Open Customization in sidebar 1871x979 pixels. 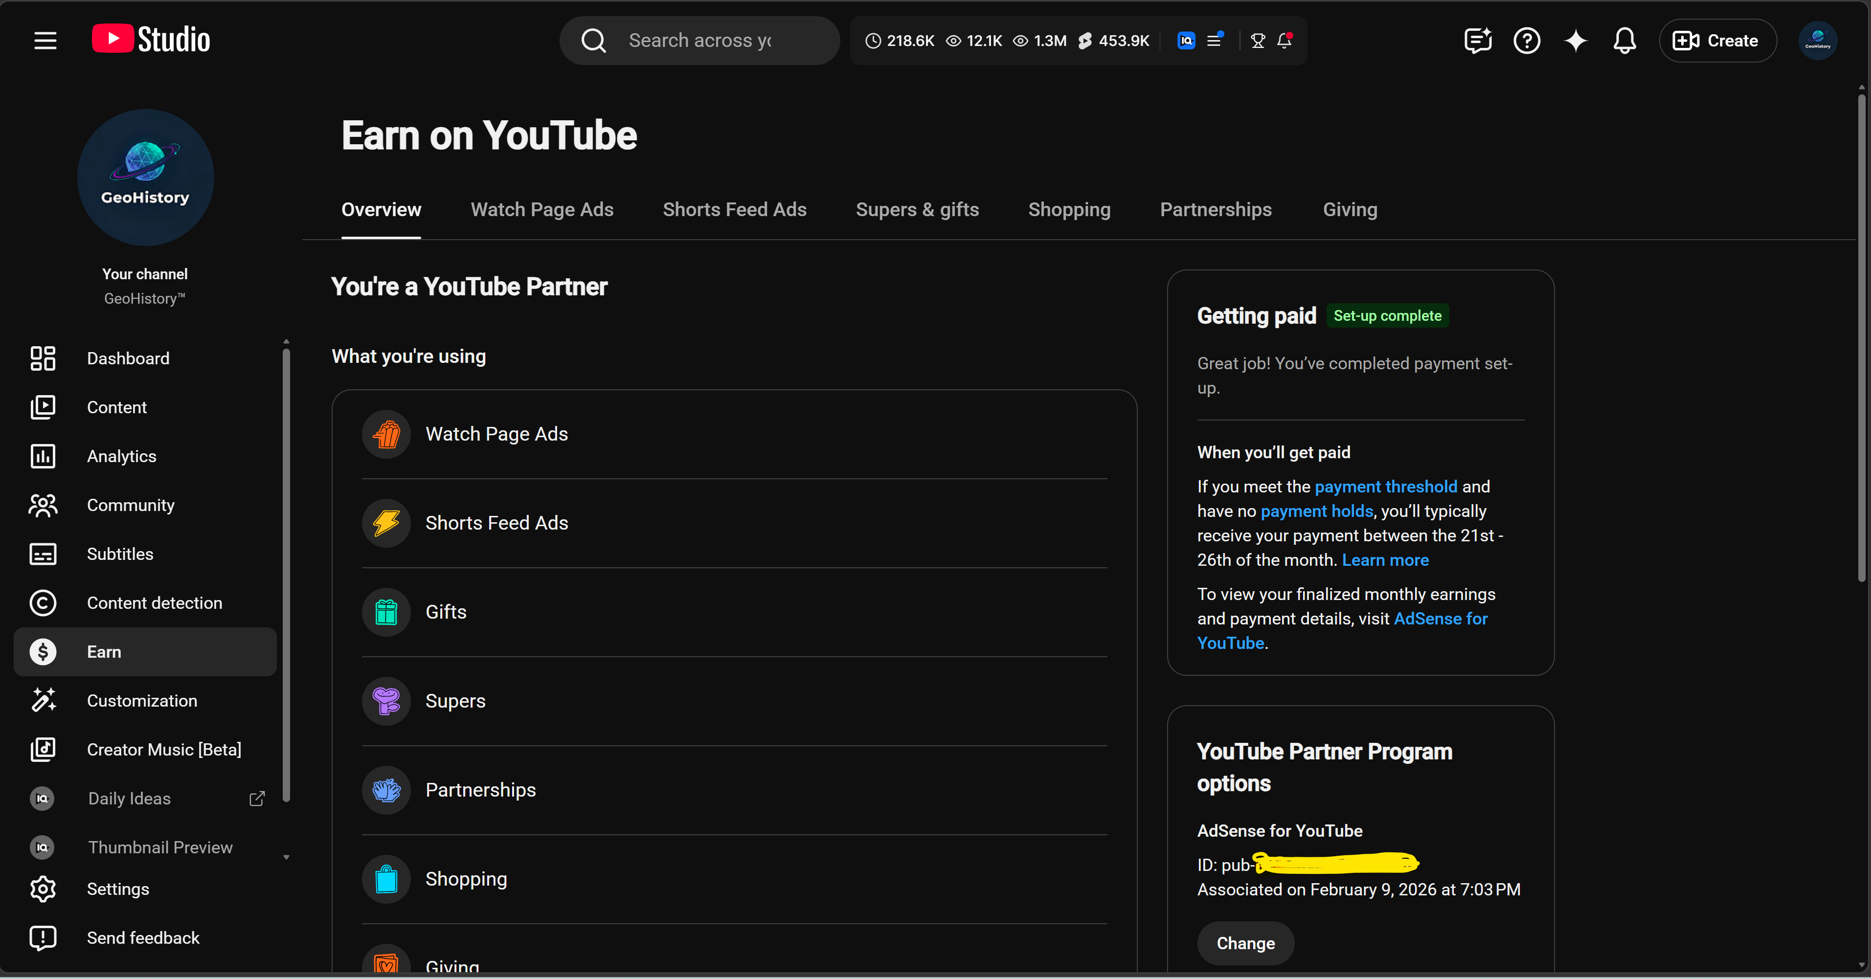(145, 701)
